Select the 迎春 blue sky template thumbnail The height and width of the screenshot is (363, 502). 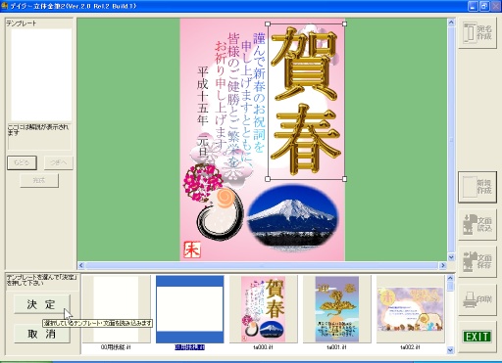tap(337, 309)
